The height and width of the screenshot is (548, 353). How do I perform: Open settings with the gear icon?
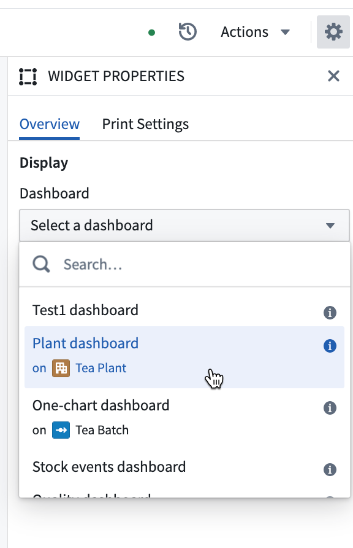coord(333,32)
